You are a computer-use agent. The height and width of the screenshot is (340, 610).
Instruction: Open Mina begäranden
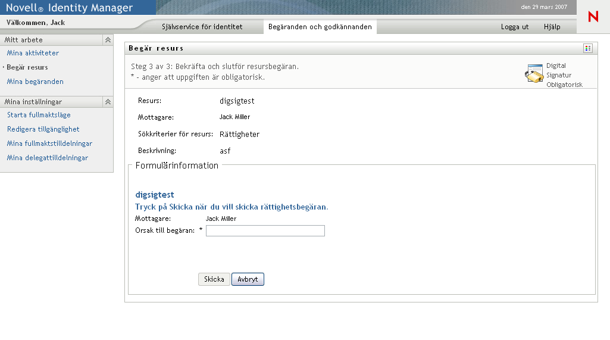click(35, 82)
